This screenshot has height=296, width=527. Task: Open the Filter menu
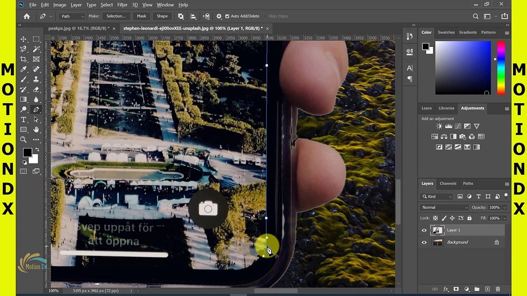click(122, 5)
